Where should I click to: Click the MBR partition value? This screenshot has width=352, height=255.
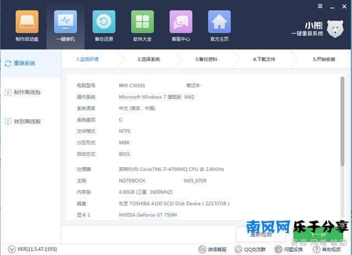tap(124, 143)
